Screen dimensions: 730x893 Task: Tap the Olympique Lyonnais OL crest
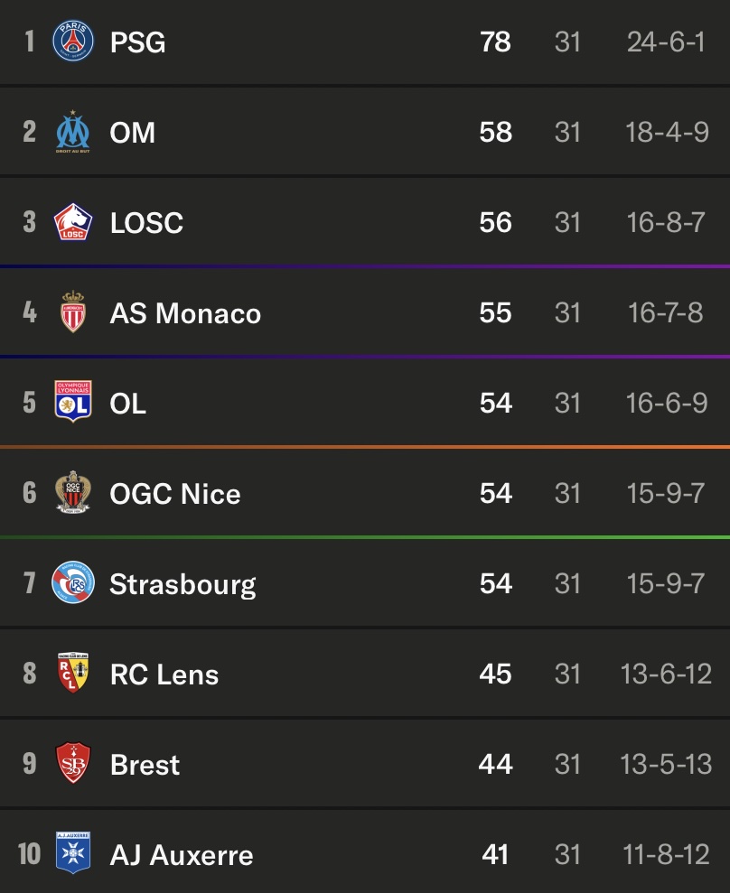tap(73, 402)
